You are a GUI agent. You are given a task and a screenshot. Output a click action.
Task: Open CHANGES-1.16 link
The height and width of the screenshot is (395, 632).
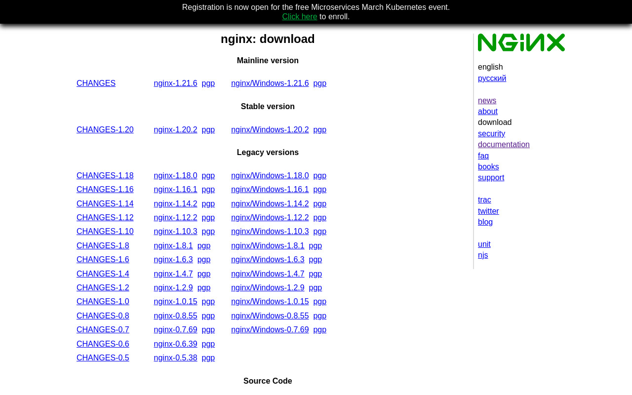coord(105,190)
